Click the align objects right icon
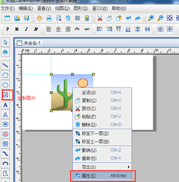The height and width of the screenshot is (182, 179). 109,29
